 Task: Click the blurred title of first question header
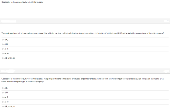point(9,21)
